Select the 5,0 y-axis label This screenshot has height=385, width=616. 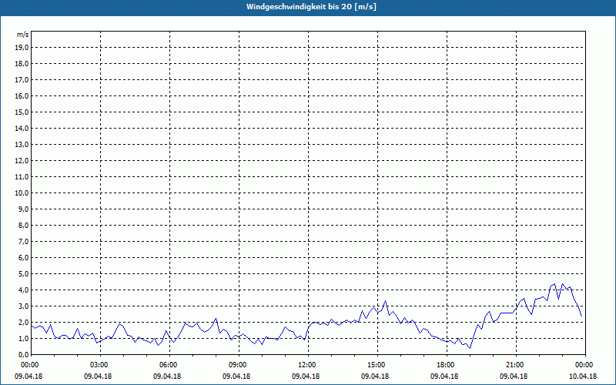(x=23, y=274)
